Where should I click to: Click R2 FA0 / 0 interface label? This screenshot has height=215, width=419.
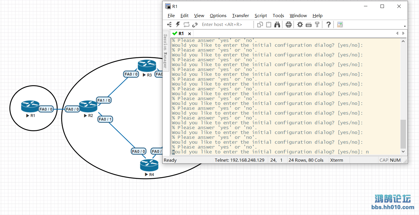(x=72, y=109)
